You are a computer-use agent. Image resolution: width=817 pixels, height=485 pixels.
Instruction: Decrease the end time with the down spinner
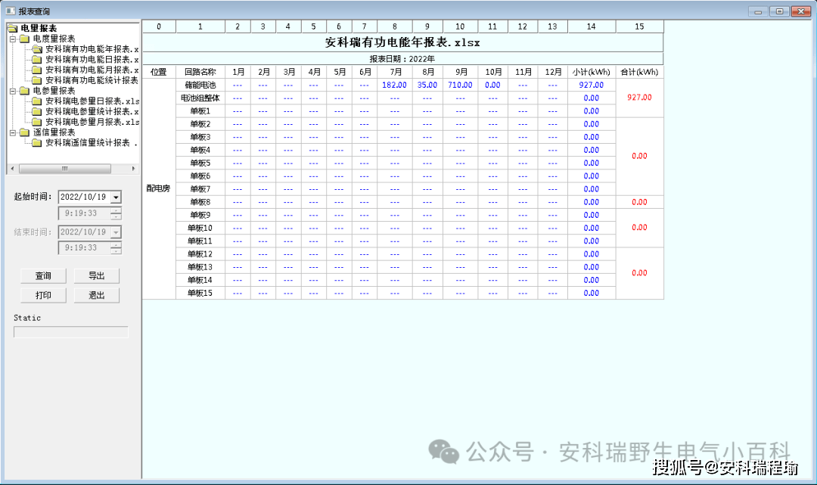coord(116,251)
